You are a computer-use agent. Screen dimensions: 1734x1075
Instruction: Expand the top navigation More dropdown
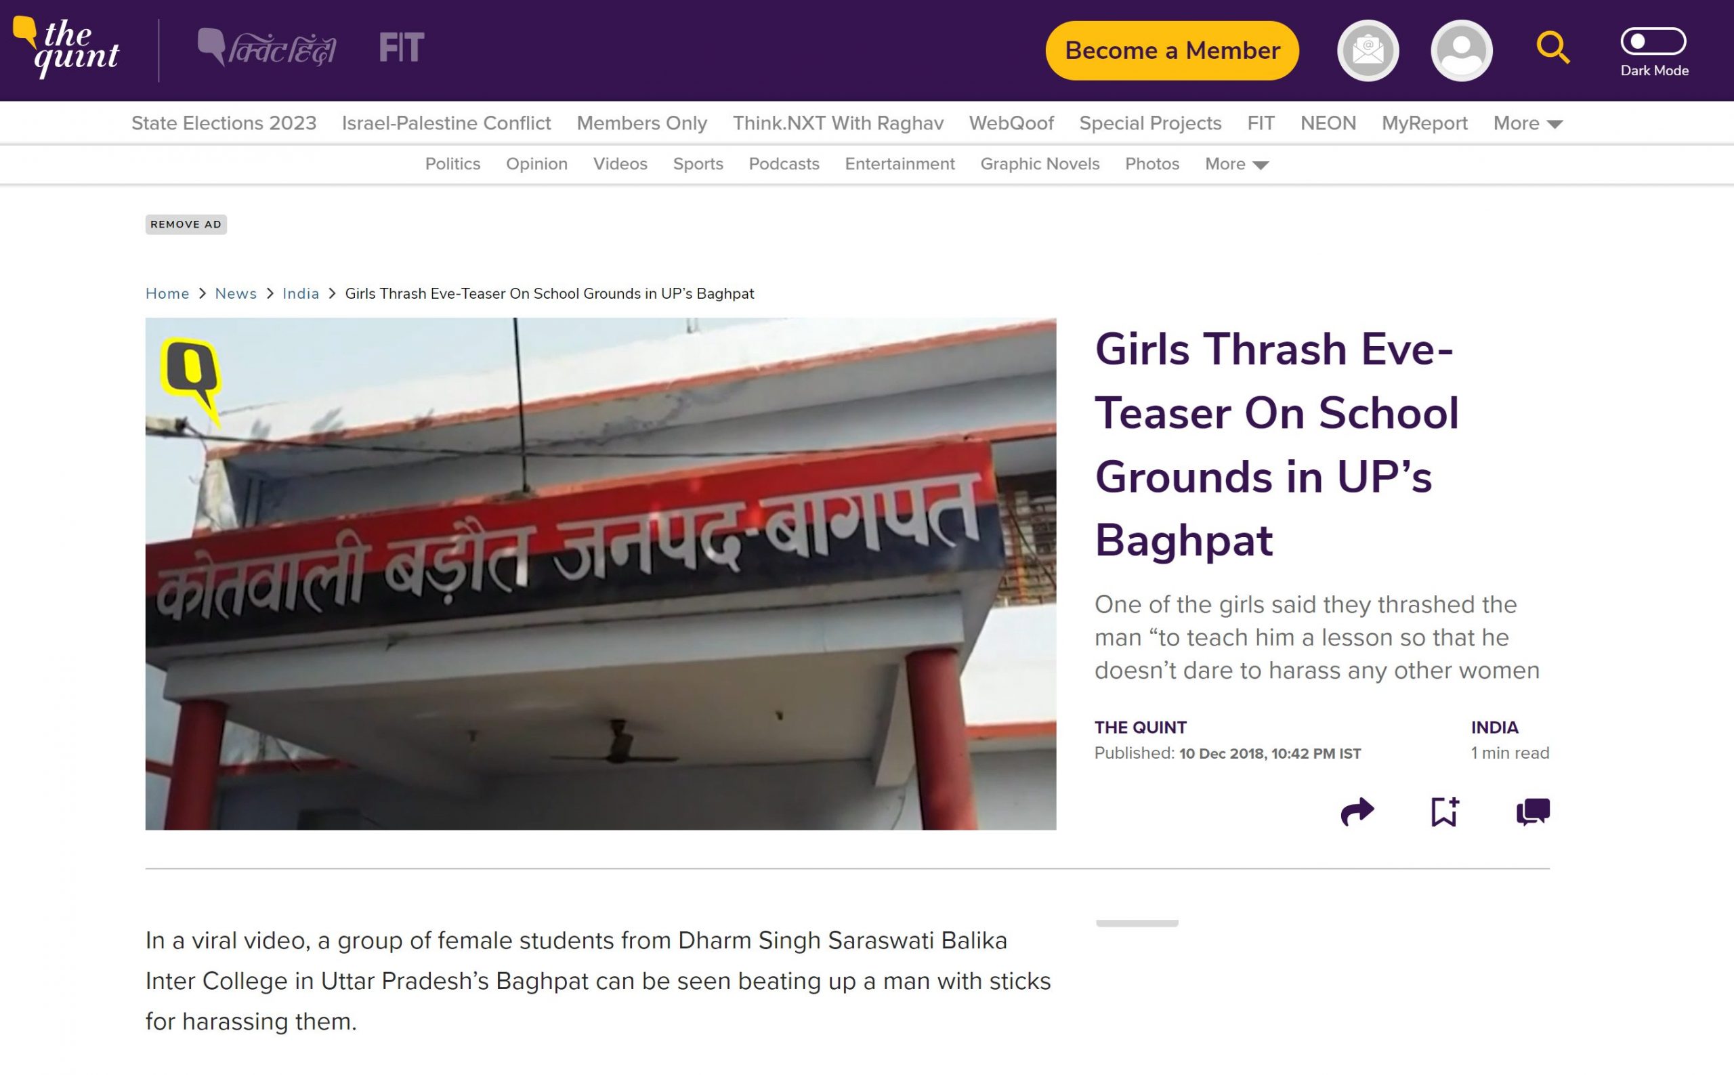[1527, 124]
